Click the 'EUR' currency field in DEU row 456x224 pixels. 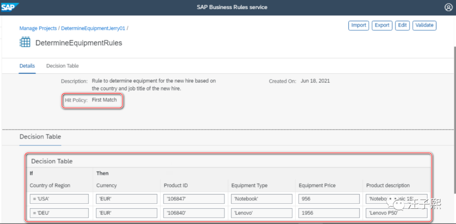[126, 213]
